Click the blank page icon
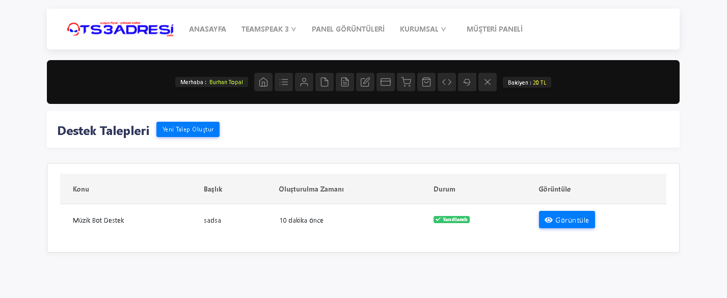 click(x=325, y=82)
